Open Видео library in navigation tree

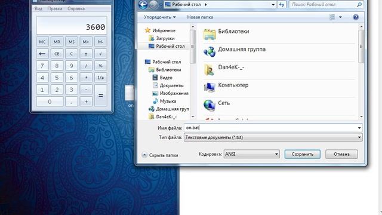point(162,78)
